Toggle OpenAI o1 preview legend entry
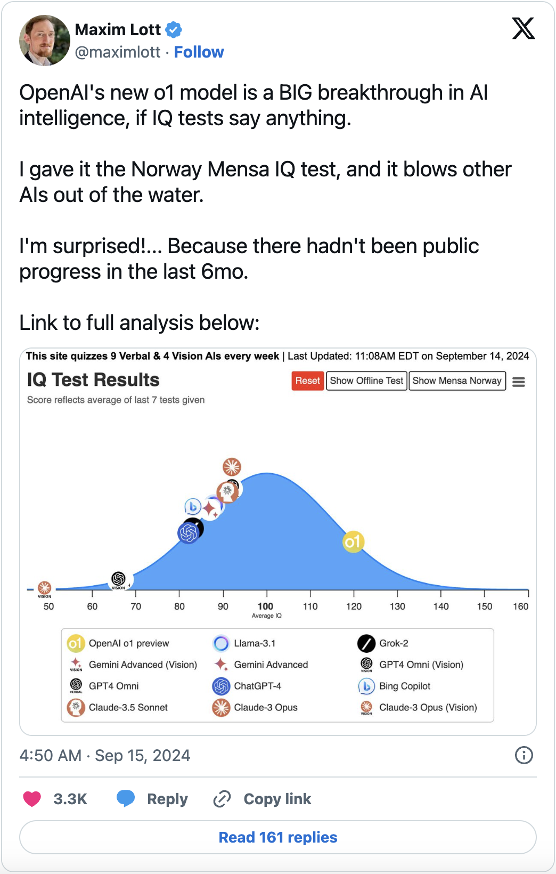The height and width of the screenshot is (874, 556). coord(119,643)
